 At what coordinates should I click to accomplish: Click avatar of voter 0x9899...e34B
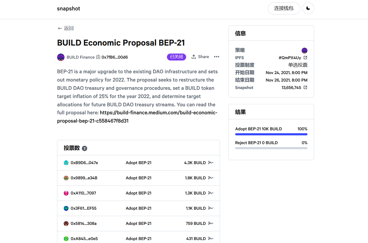pos(66,178)
